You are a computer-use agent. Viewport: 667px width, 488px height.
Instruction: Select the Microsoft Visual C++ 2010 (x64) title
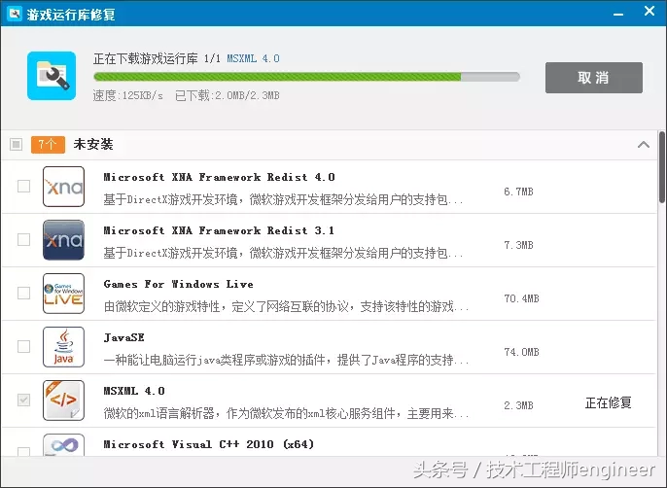(209, 444)
